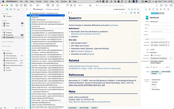Open the inspector Annotations speech bubble icon

pos(150,9)
